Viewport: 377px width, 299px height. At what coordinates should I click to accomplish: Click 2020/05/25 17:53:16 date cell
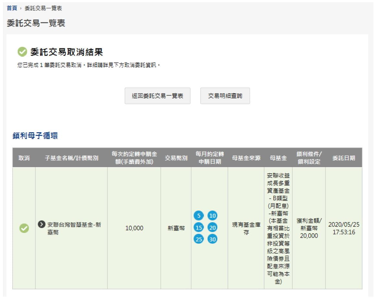pyautogui.click(x=344, y=228)
